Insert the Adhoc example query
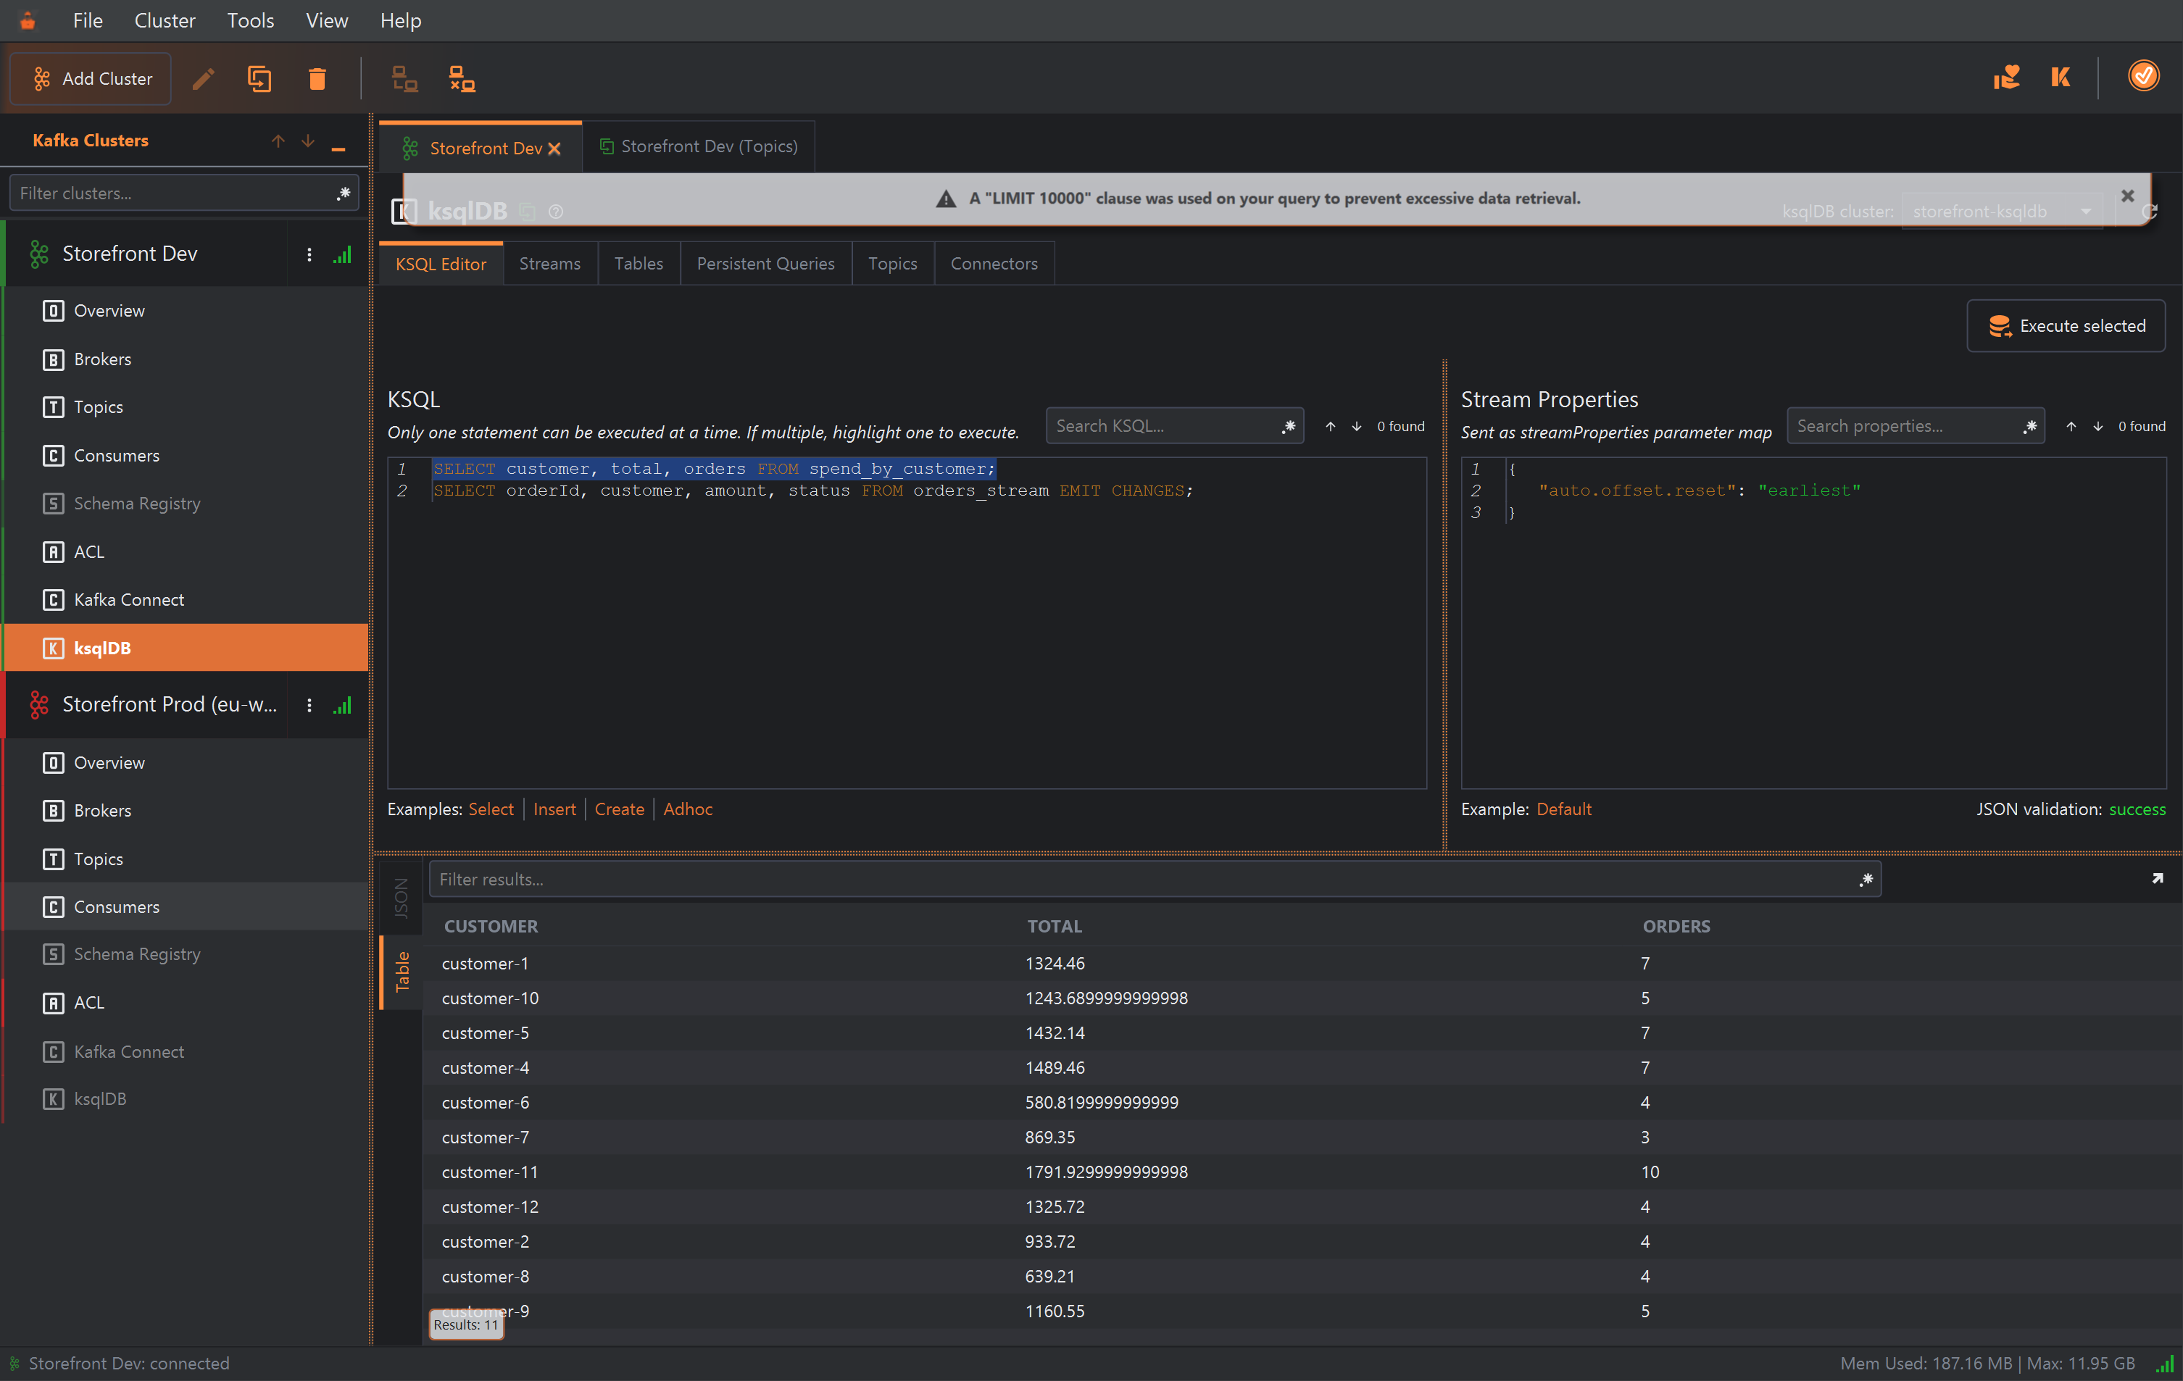Image resolution: width=2183 pixels, height=1381 pixels. coord(688,809)
